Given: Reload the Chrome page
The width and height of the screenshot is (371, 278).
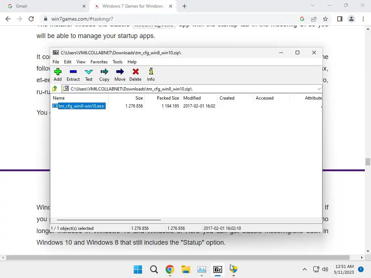Looking at the screenshot, I should tap(31, 19).
